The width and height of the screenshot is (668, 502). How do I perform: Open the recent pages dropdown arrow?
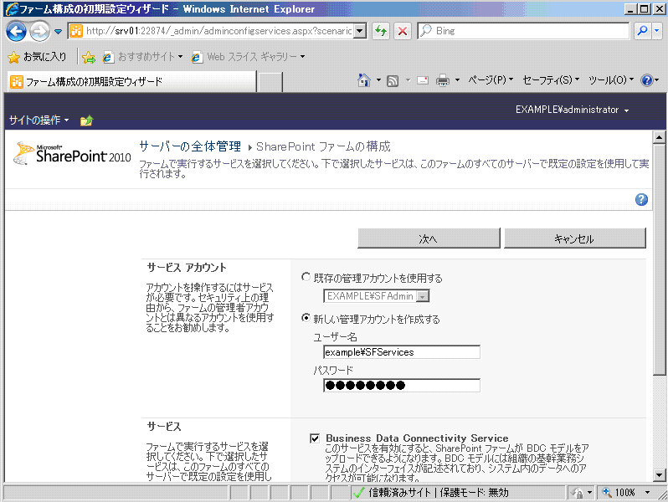59,32
